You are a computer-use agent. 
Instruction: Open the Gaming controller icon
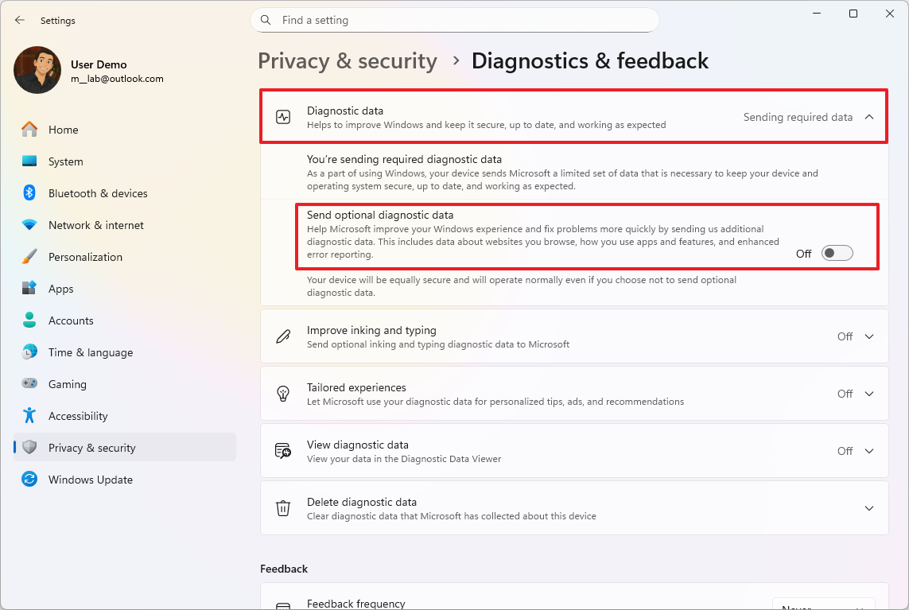coord(29,383)
